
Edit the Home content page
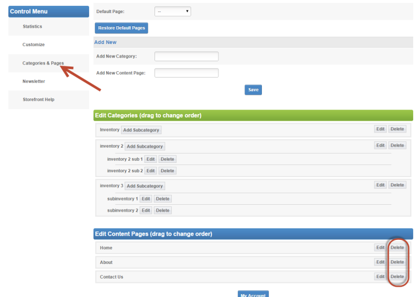click(x=380, y=248)
